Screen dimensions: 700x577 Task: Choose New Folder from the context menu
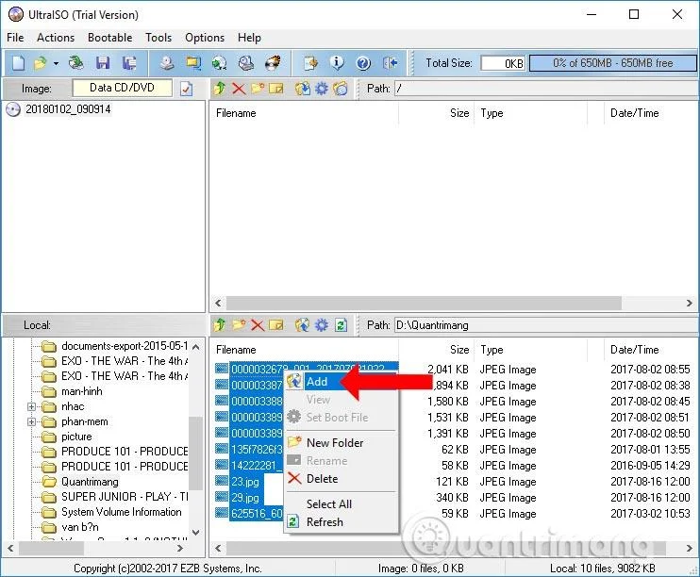coord(341,443)
